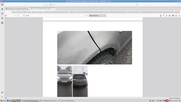Open the Tasks section in left sidebar

coord(2,18)
